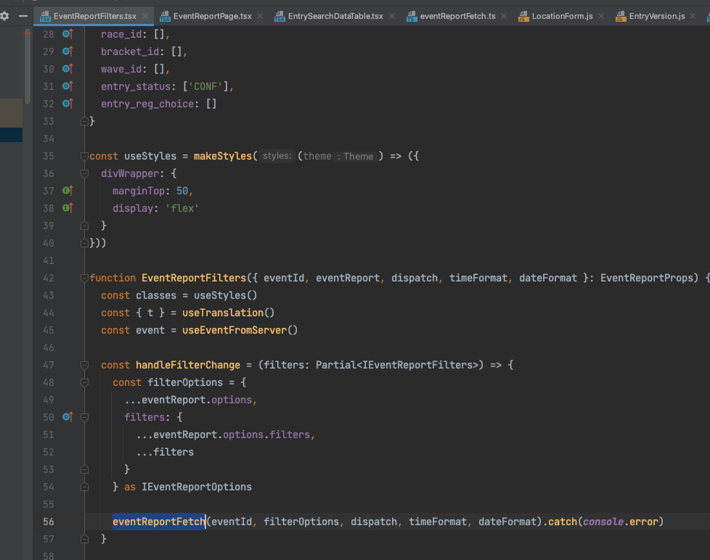
Task: Click the handleFilterChange identifier
Action: pos(188,365)
